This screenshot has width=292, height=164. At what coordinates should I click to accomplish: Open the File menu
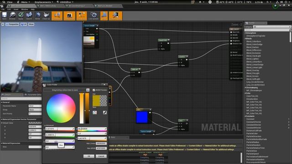(3, 9)
